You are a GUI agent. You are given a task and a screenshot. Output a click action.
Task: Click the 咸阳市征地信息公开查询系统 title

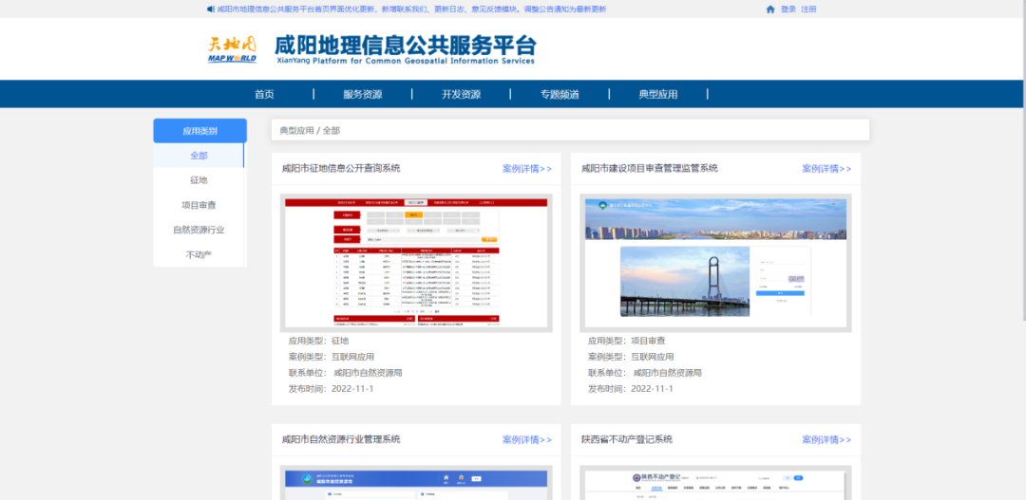pos(341,169)
